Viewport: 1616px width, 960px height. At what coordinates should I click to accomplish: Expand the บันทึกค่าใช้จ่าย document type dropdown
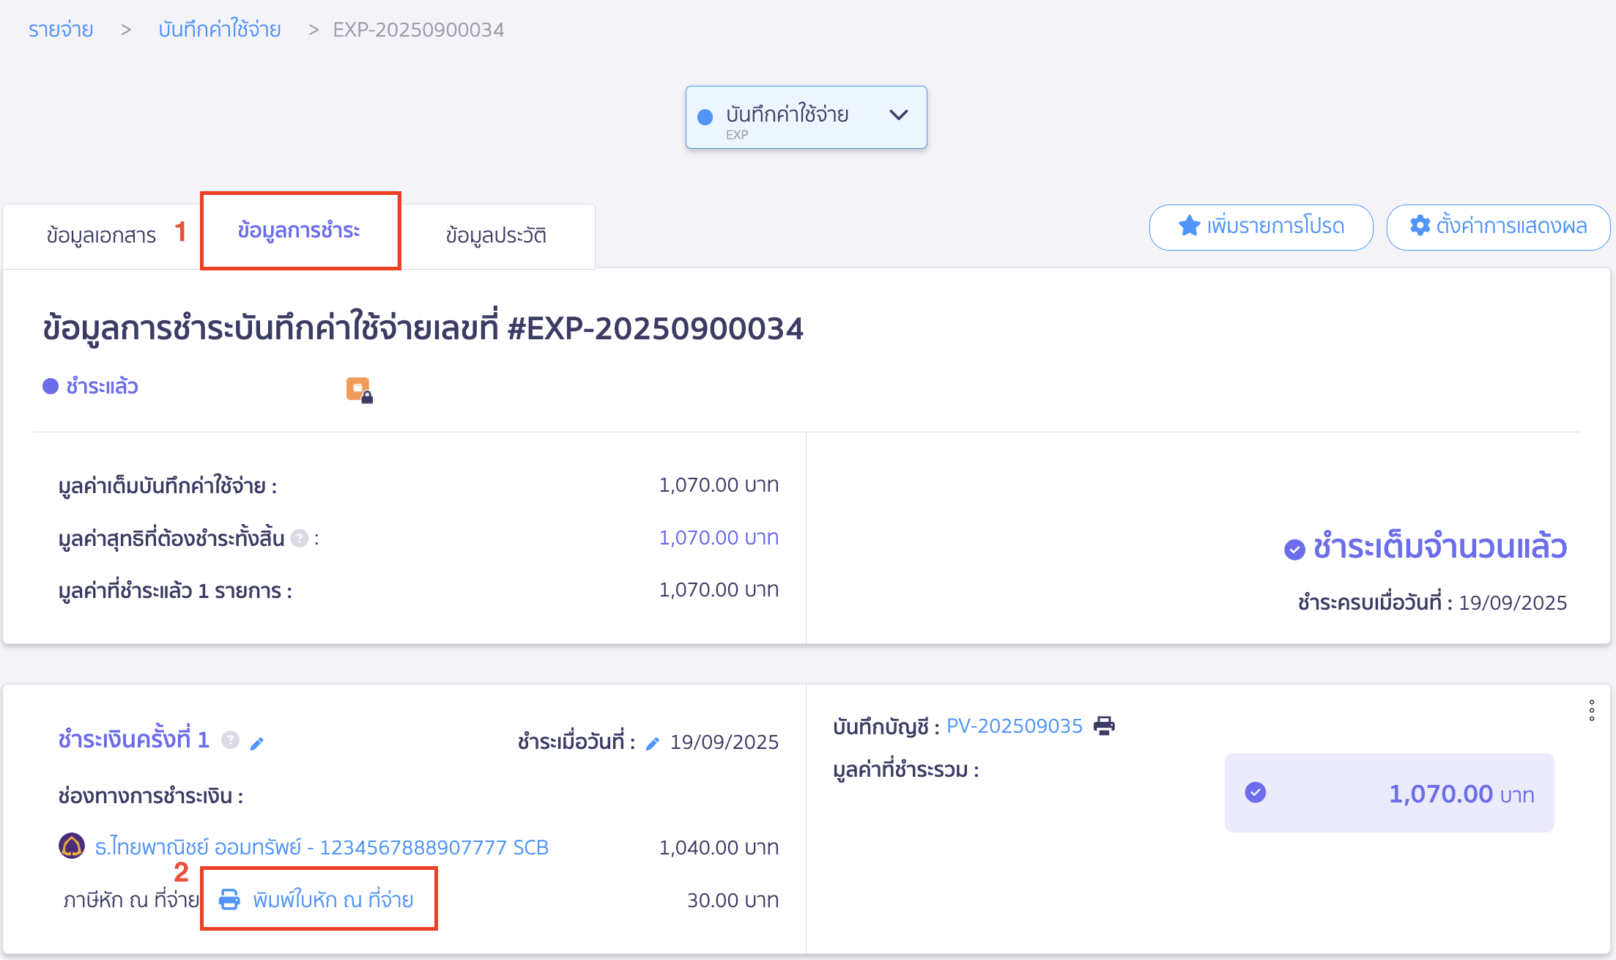[899, 116]
